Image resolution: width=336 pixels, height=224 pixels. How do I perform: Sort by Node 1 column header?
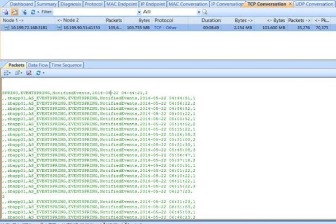click(x=27, y=20)
